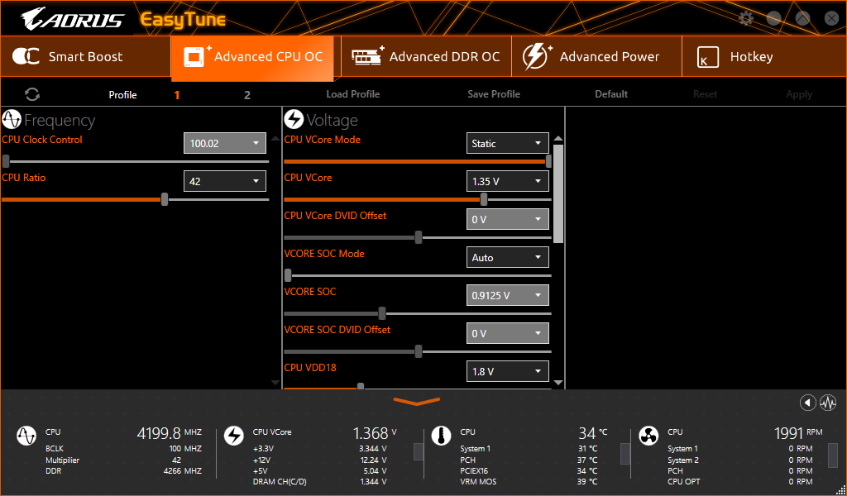Viewport: 847px width, 496px height.
Task: Click the CPU VCore DVID Offset slider handle
Action: pos(419,237)
